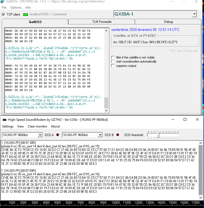Click the green TCP connection status indicator
This screenshot has width=204, height=208.
tap(25, 14)
